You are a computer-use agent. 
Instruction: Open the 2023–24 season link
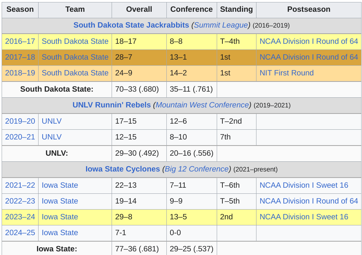pyautogui.click(x=20, y=217)
